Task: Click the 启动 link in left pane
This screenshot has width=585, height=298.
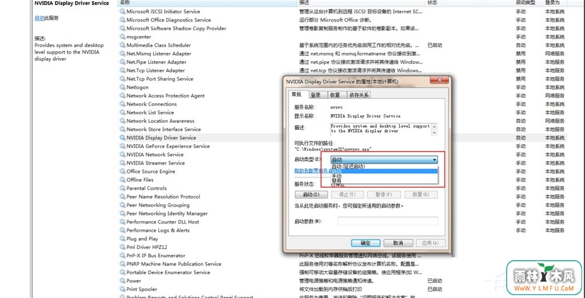Action: pyautogui.click(x=40, y=18)
